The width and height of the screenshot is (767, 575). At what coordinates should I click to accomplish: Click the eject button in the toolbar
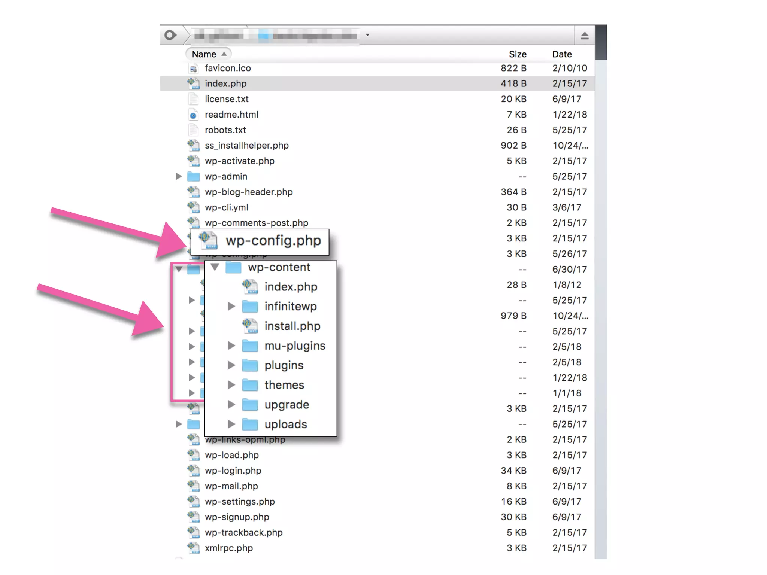(585, 36)
